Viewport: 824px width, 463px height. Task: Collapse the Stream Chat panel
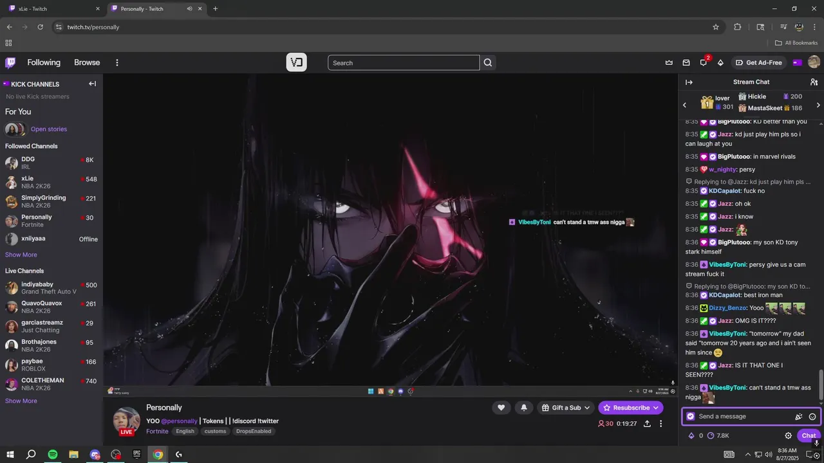[689, 82]
